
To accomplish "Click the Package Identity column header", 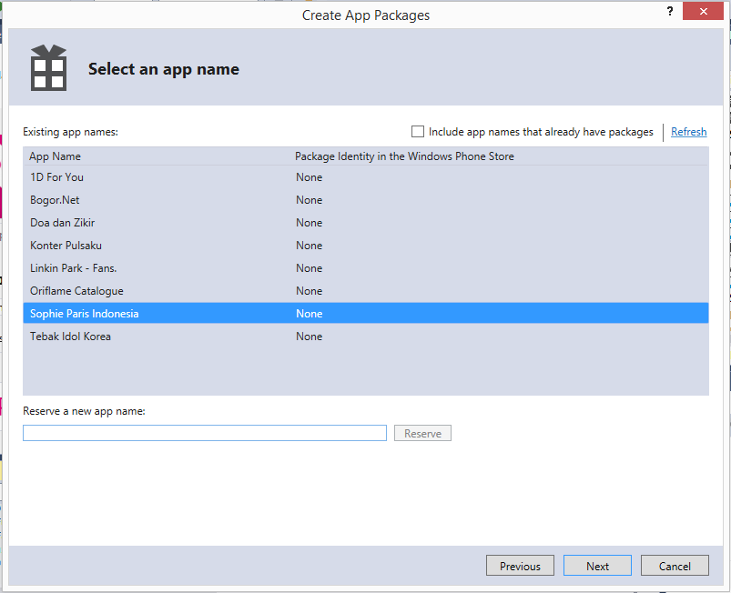I will pyautogui.click(x=404, y=156).
